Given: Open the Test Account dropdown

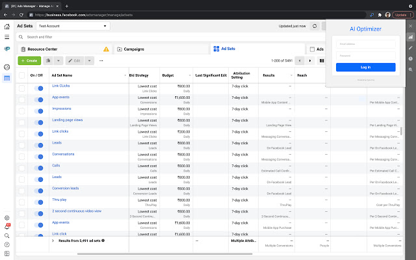Looking at the screenshot, I should click(x=73, y=27).
